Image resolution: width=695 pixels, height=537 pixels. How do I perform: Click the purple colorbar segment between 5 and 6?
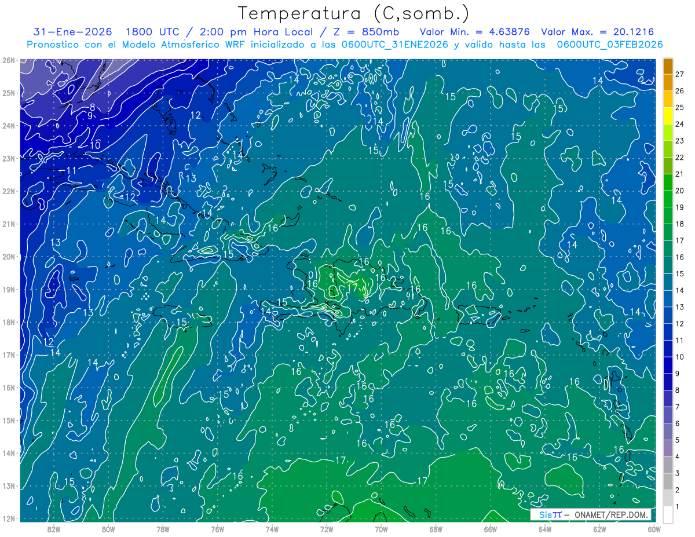tap(668, 432)
